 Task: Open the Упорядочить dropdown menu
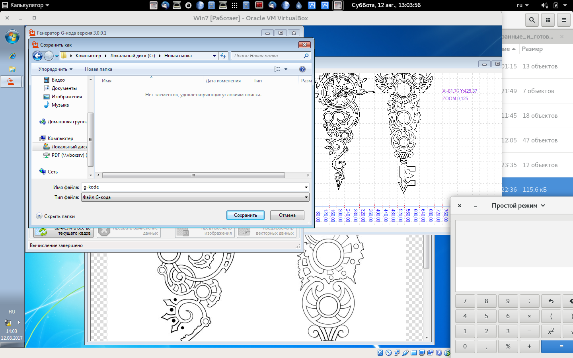55,69
